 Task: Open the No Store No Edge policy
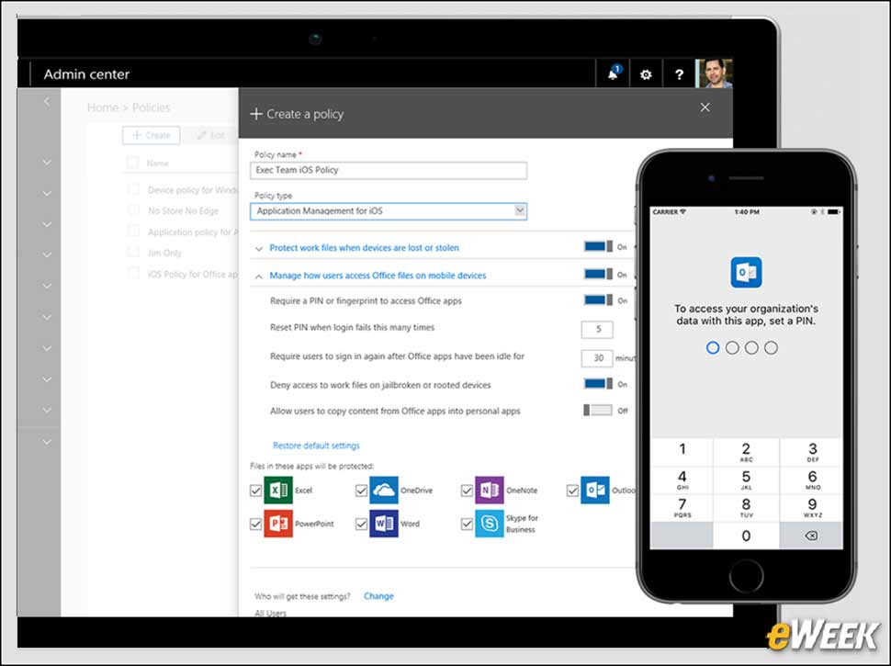183,211
